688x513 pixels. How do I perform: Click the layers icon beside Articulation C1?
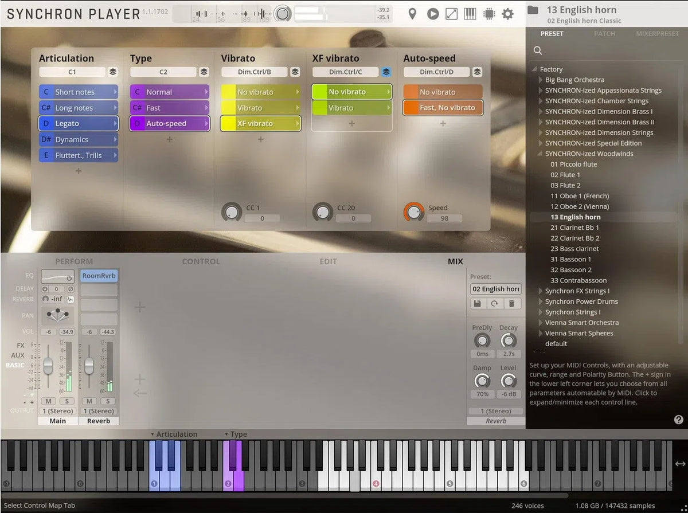[x=113, y=72]
